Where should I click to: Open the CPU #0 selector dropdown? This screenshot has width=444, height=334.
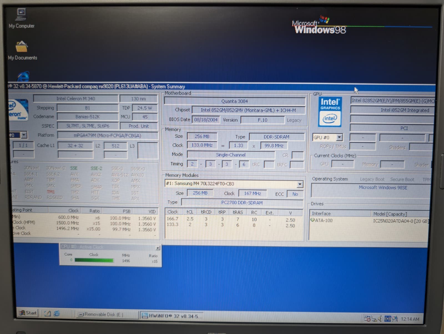click(24, 135)
